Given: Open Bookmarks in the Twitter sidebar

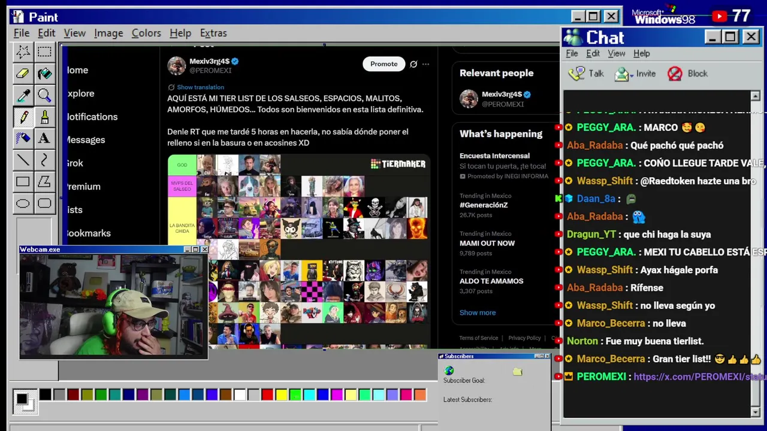Looking at the screenshot, I should 88,233.
